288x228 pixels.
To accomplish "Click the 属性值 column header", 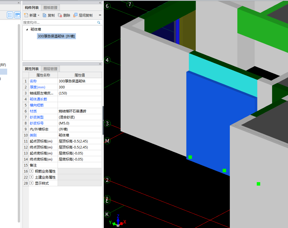I will pyautogui.click(x=80, y=75).
